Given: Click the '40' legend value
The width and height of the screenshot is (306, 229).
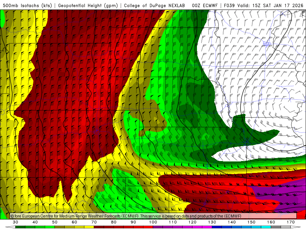Looking at the screenshot, I should [35, 222].
